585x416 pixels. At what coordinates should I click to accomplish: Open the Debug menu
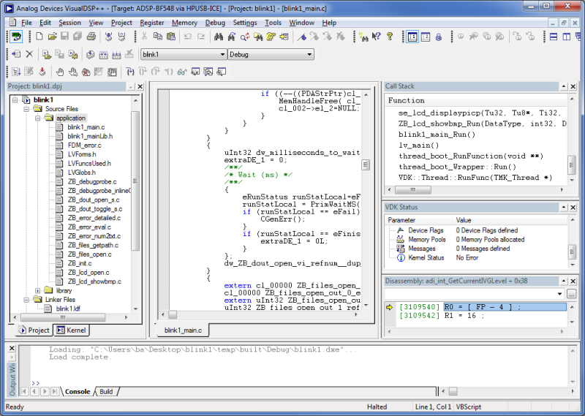(x=215, y=23)
